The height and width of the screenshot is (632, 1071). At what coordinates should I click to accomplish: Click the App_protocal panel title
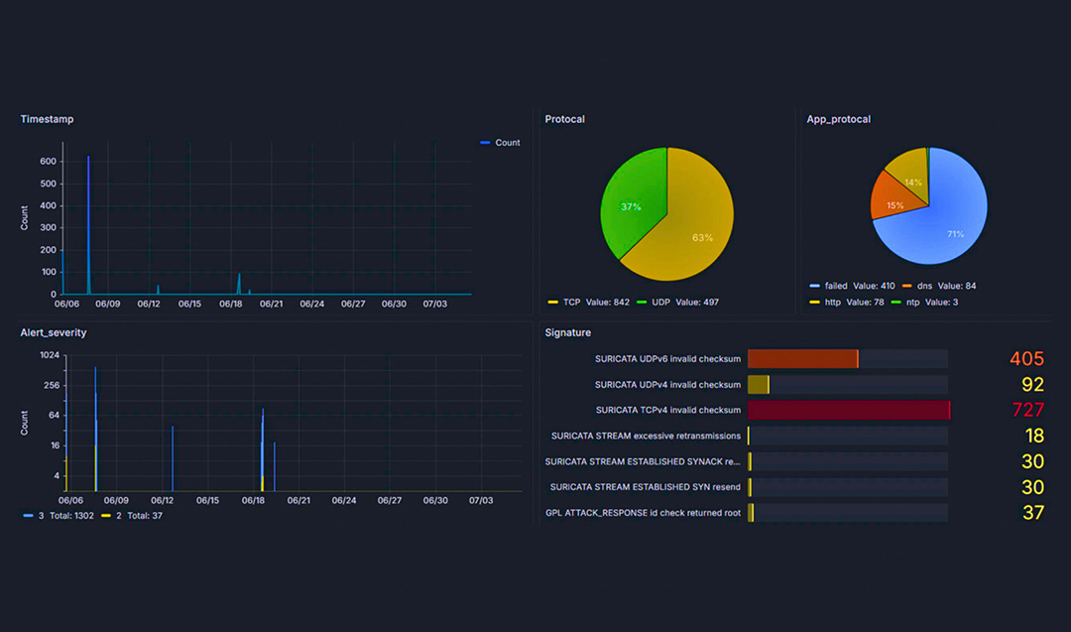[x=839, y=119]
